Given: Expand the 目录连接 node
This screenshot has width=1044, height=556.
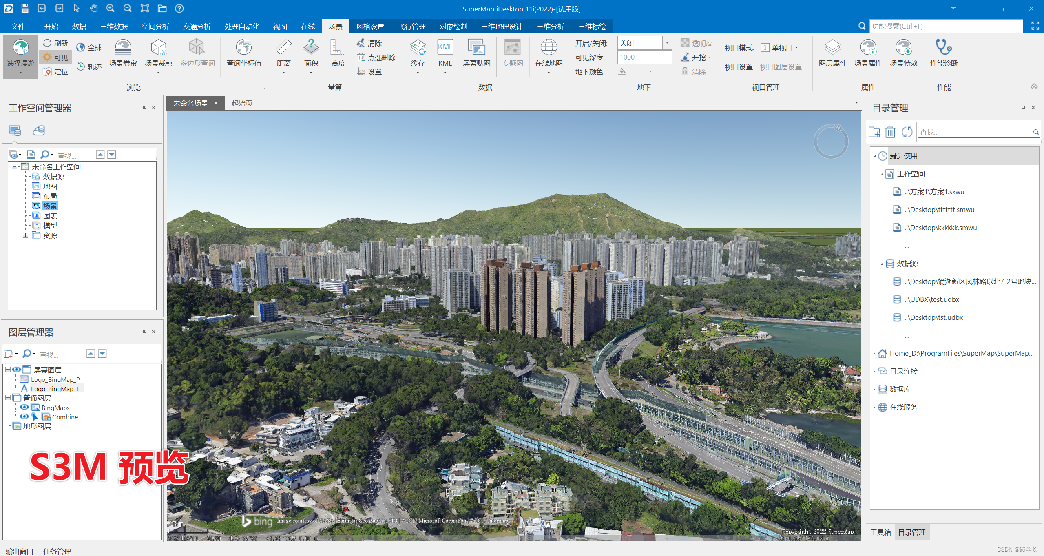Looking at the screenshot, I should pos(874,371).
